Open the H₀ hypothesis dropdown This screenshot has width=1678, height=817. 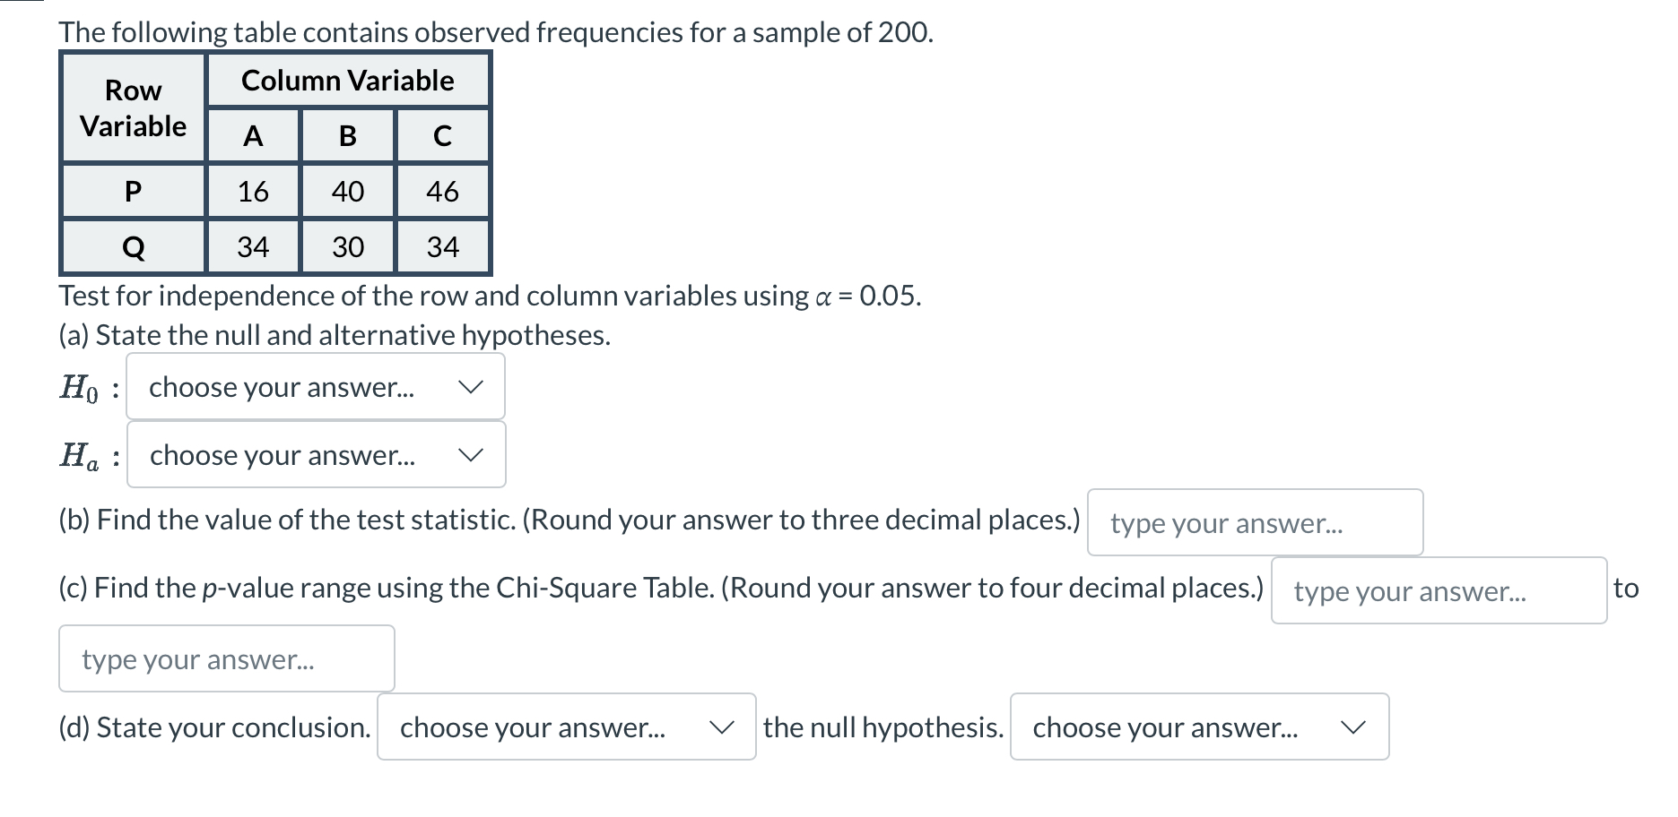(314, 386)
